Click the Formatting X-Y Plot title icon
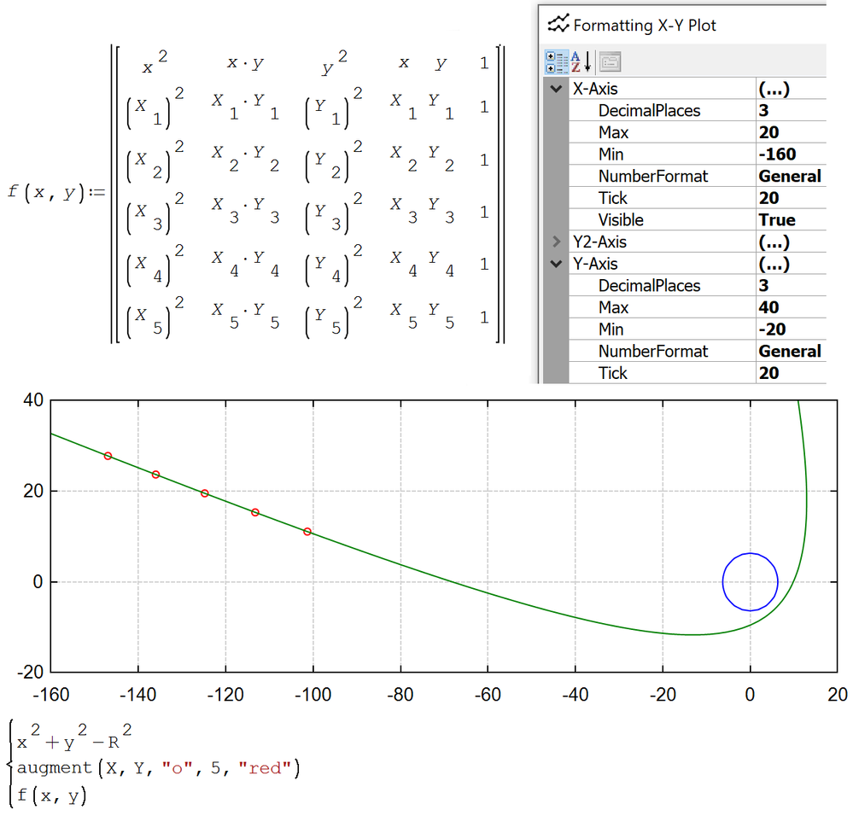The image size is (853, 816). (x=558, y=24)
